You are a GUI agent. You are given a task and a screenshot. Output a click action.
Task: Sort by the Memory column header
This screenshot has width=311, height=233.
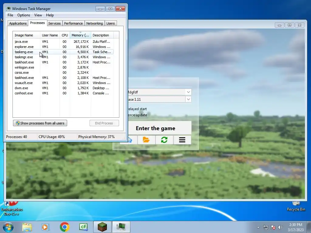point(80,35)
